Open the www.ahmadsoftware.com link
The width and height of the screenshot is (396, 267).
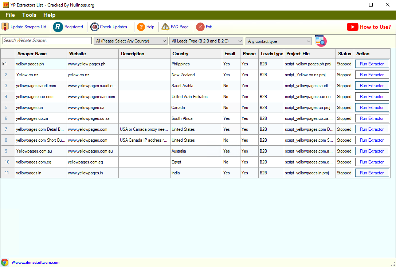pos(36,263)
